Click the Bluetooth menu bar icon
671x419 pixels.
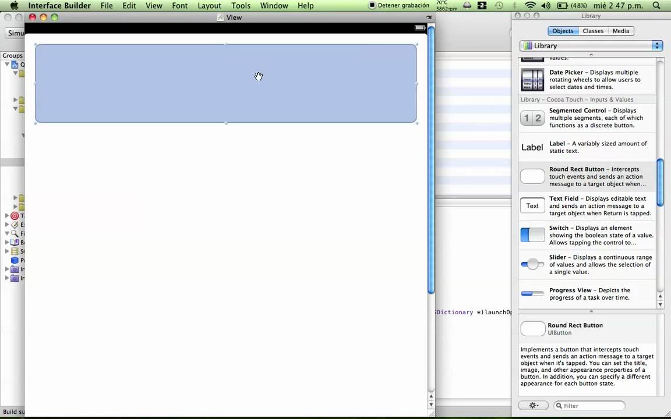(514, 6)
